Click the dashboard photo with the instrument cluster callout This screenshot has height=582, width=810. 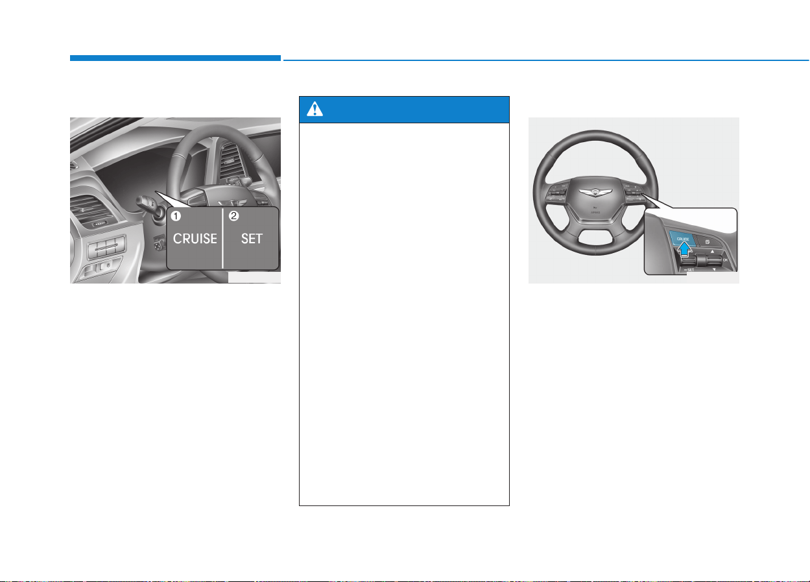click(176, 200)
